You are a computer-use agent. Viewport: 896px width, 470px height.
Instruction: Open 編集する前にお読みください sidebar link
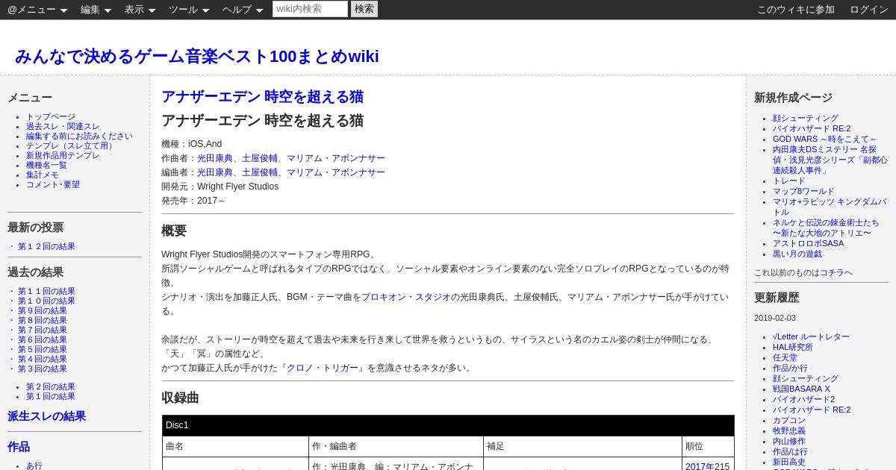click(x=79, y=137)
